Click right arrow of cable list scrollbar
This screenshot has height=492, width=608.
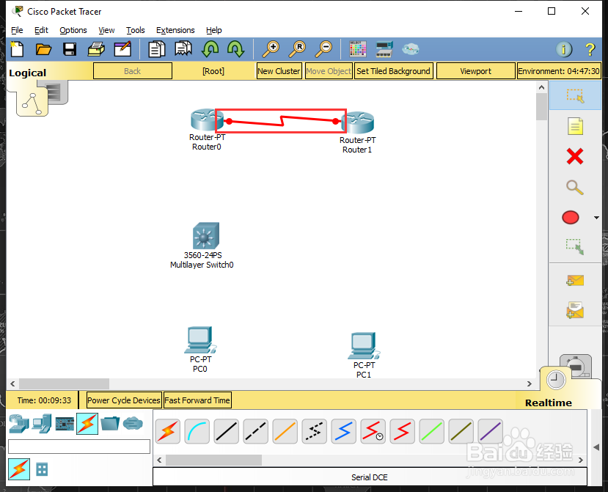(580, 460)
